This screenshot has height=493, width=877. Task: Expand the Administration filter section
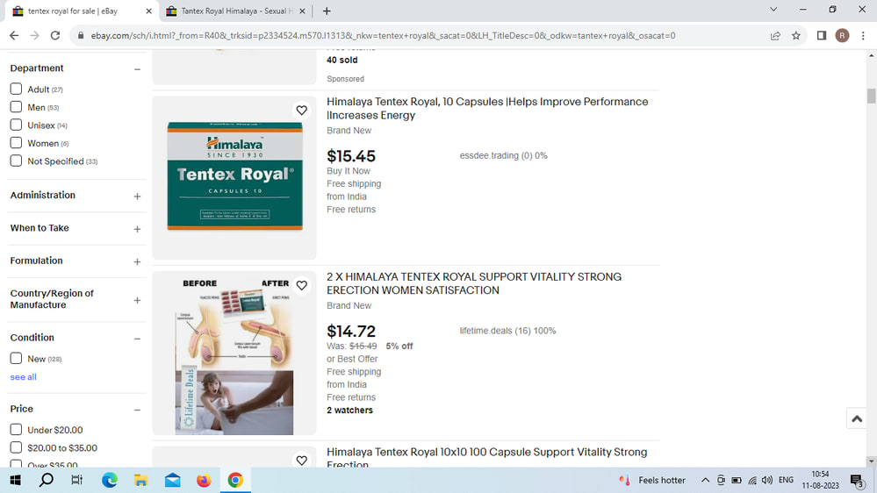pyautogui.click(x=137, y=196)
